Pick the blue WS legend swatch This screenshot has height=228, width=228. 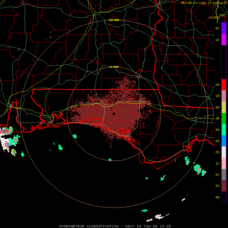(x=224, y=141)
